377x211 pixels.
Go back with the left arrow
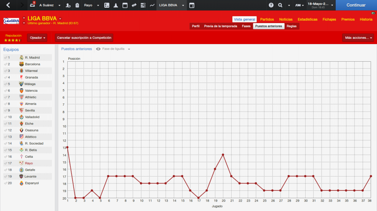tap(8, 5)
